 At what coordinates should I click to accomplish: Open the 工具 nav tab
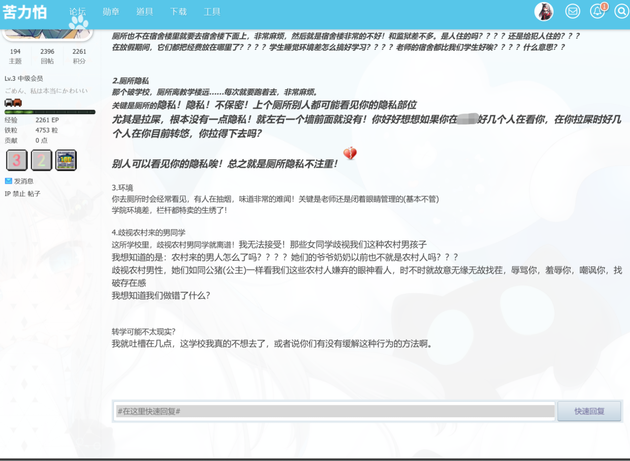[212, 12]
